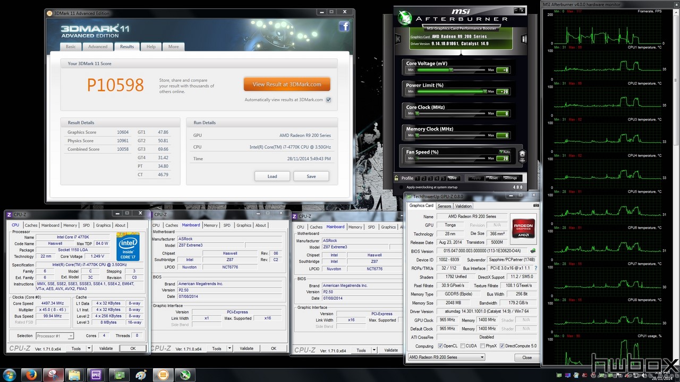The height and width of the screenshot is (382, 680).
Task: Toggle automatically view results at 3DMark.com
Action: pyautogui.click(x=328, y=100)
